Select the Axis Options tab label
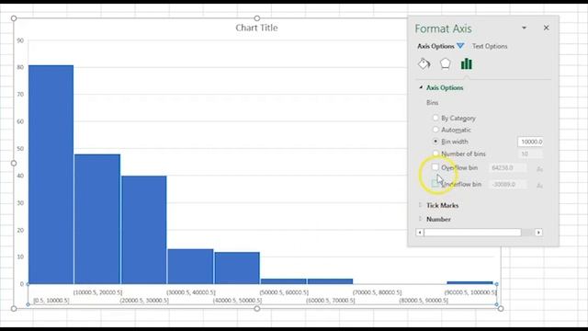Viewport: 588px width, 331px height. (435, 46)
